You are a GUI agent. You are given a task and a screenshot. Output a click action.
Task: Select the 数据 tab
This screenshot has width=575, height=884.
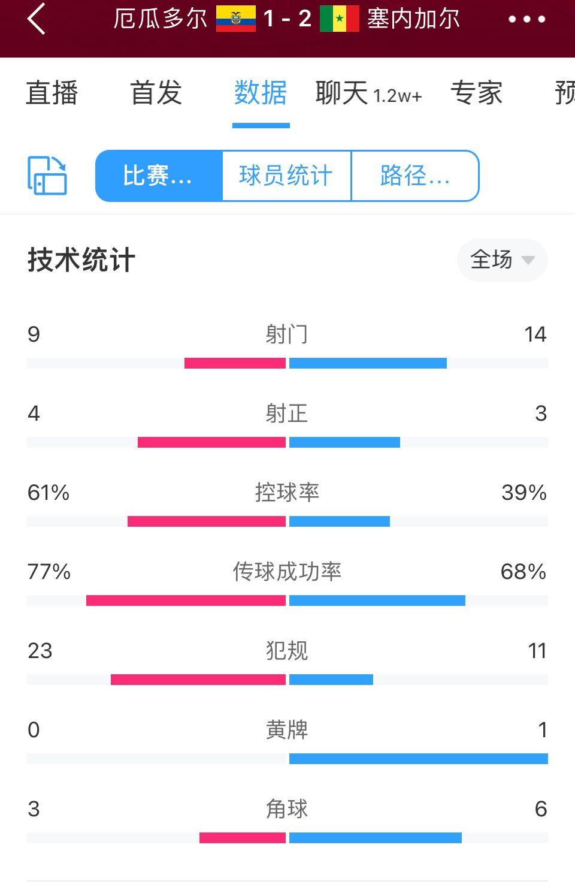(x=261, y=93)
